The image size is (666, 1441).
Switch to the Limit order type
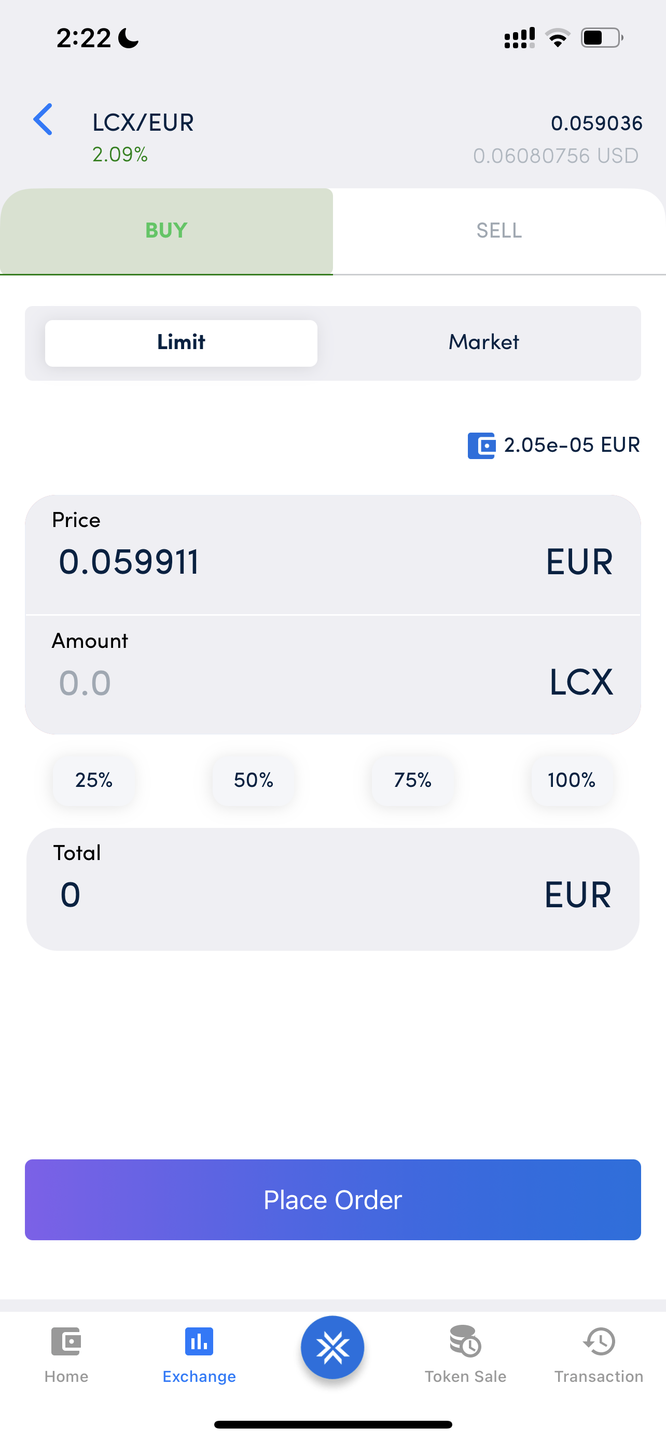tap(181, 342)
